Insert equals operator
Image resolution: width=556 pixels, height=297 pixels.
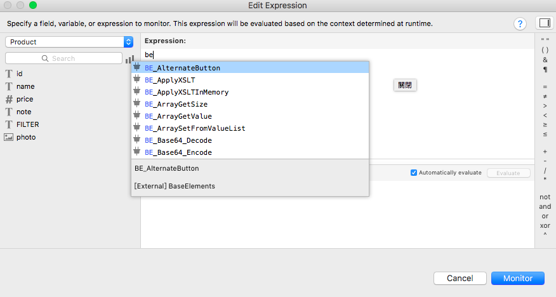coord(545,87)
